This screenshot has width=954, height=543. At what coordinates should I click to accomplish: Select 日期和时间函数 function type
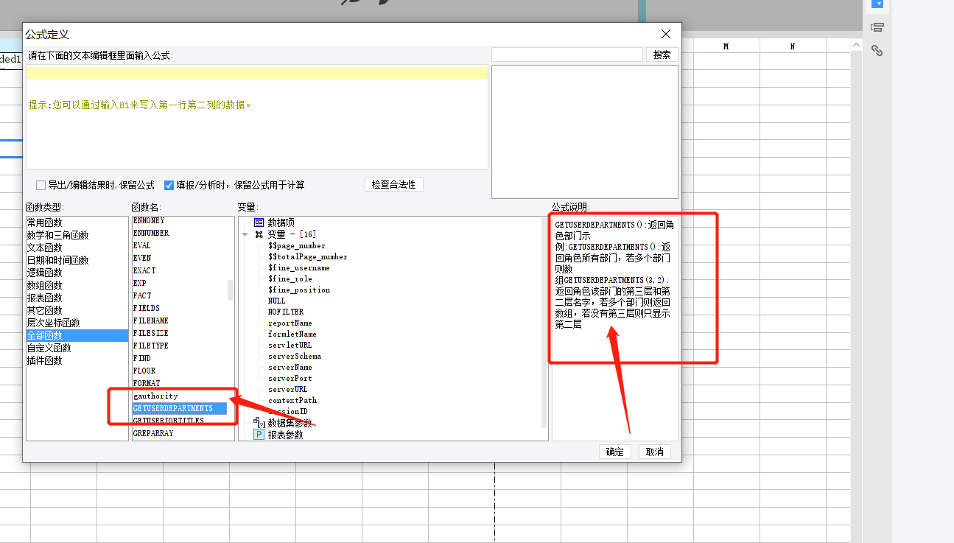pyautogui.click(x=77, y=260)
